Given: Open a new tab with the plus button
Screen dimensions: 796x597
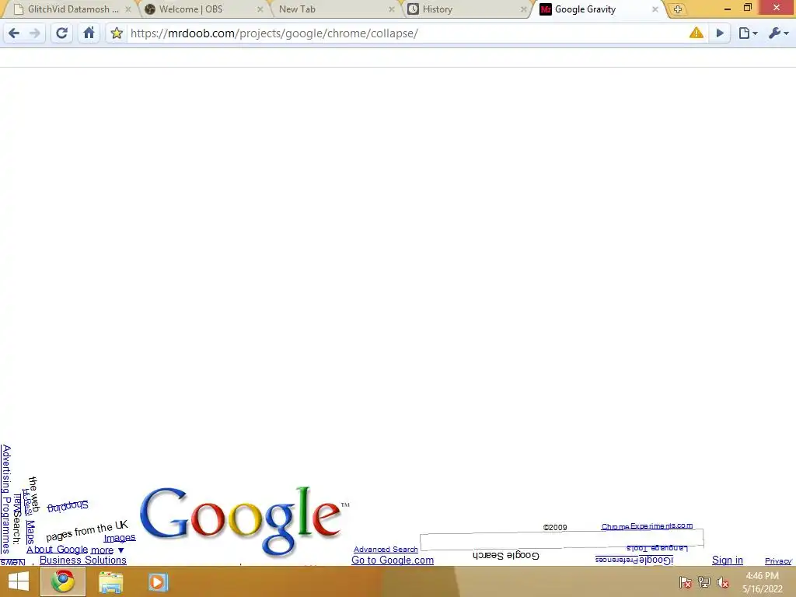Looking at the screenshot, I should (x=677, y=9).
